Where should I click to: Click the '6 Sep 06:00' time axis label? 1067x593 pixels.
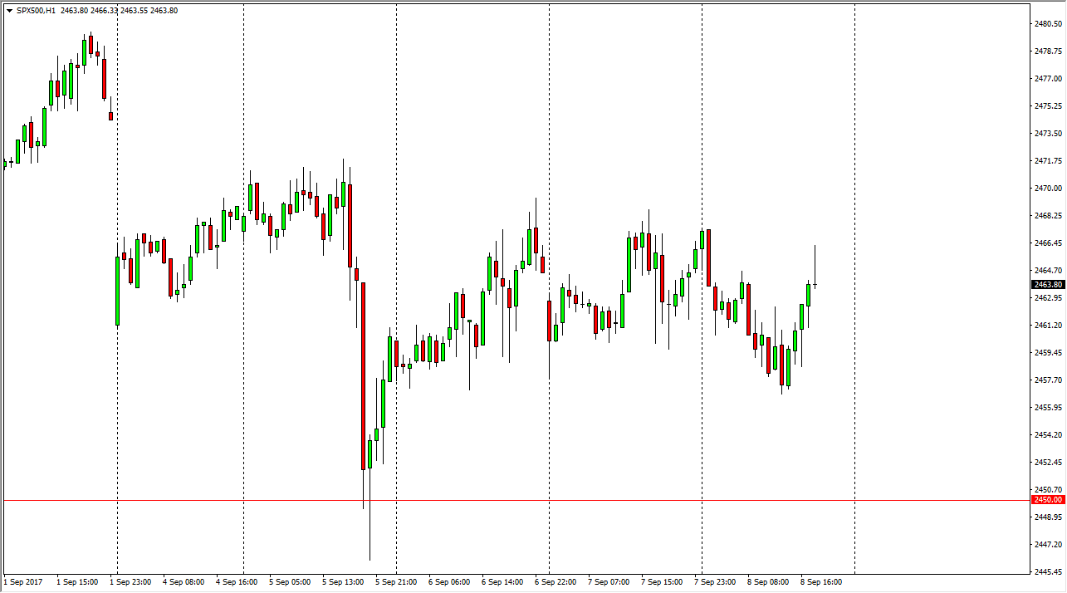pos(449,582)
